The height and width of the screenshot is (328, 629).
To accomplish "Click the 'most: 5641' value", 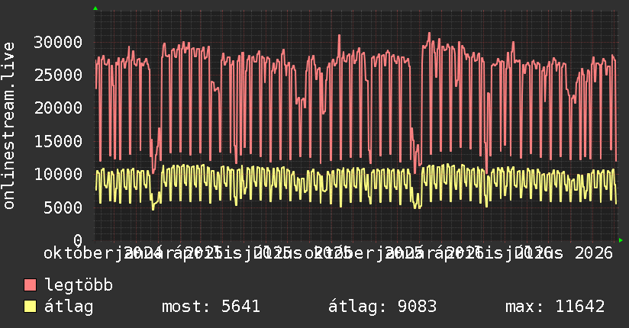I will [x=211, y=307].
